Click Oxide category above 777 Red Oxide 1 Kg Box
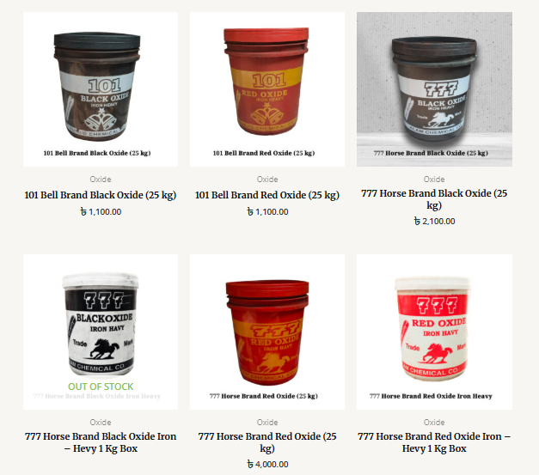This screenshot has width=539, height=475. click(x=434, y=422)
